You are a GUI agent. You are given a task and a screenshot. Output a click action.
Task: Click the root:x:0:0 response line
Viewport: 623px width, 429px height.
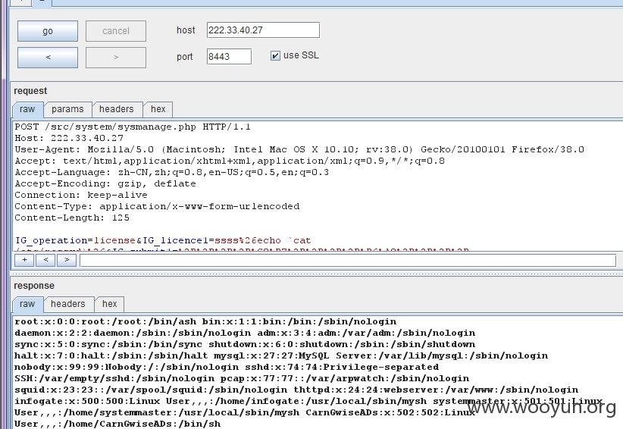tap(205, 321)
